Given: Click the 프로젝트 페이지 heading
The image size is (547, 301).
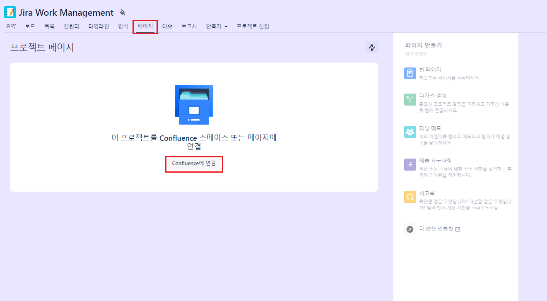Looking at the screenshot, I should click(x=42, y=47).
